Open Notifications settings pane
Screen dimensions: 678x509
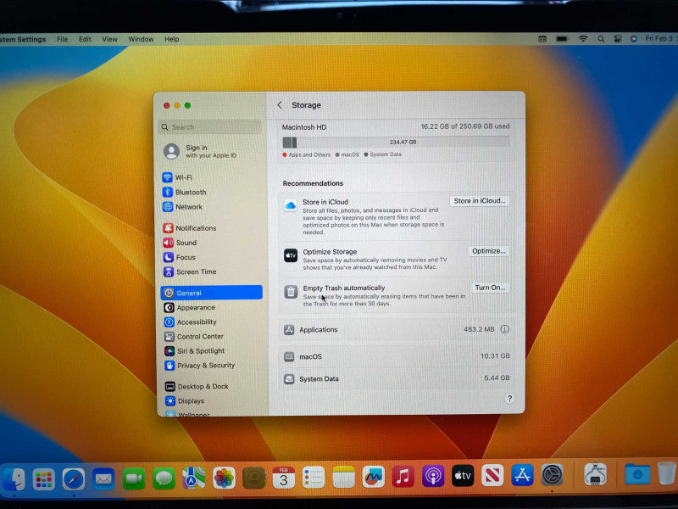point(190,228)
